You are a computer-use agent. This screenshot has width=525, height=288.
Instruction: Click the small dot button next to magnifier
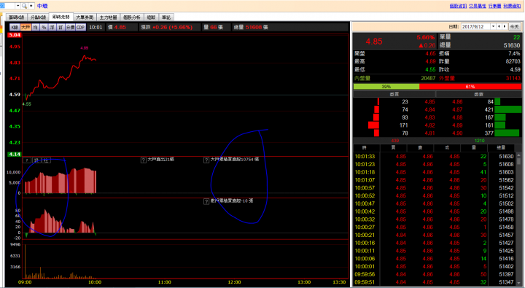[31, 6]
